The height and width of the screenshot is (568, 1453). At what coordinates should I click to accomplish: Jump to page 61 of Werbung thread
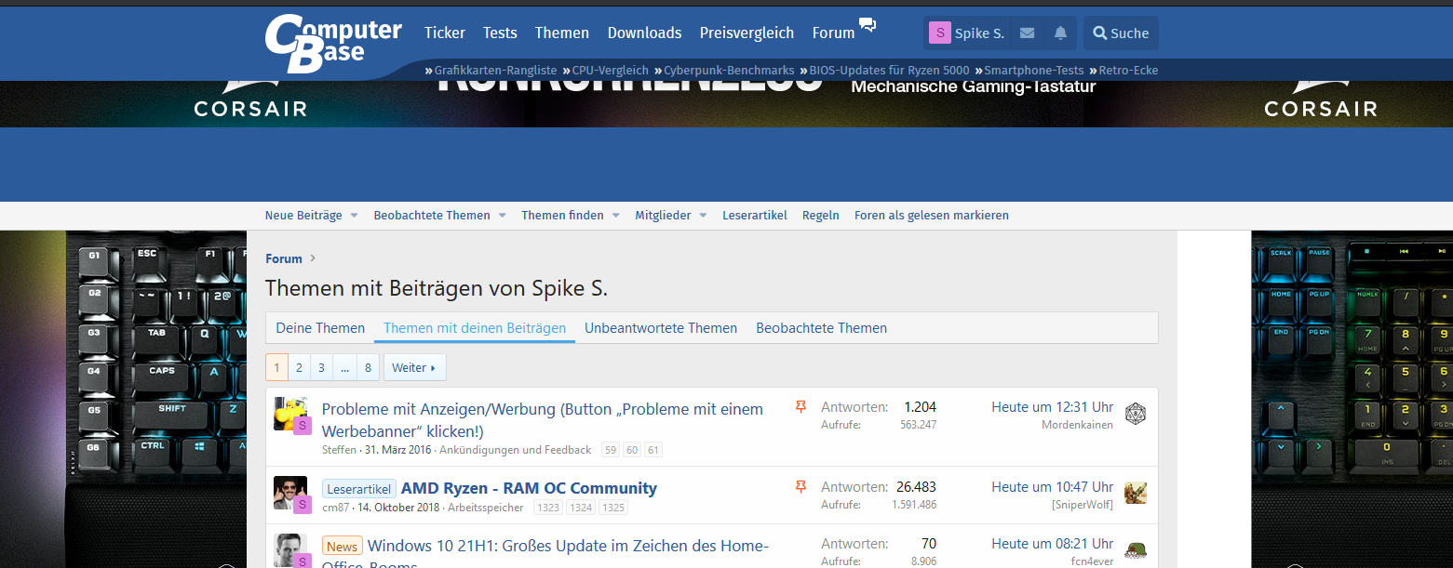tap(653, 450)
